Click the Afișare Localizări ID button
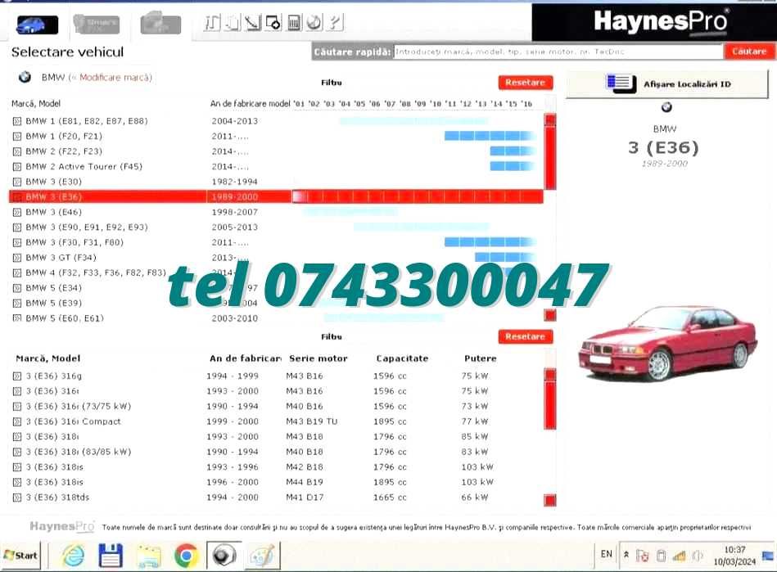Image resolution: width=777 pixels, height=572 pixels. [667, 84]
